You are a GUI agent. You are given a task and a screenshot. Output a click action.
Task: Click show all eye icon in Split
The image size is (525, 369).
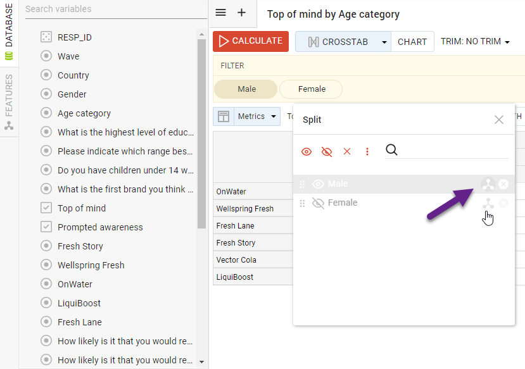pyautogui.click(x=307, y=151)
